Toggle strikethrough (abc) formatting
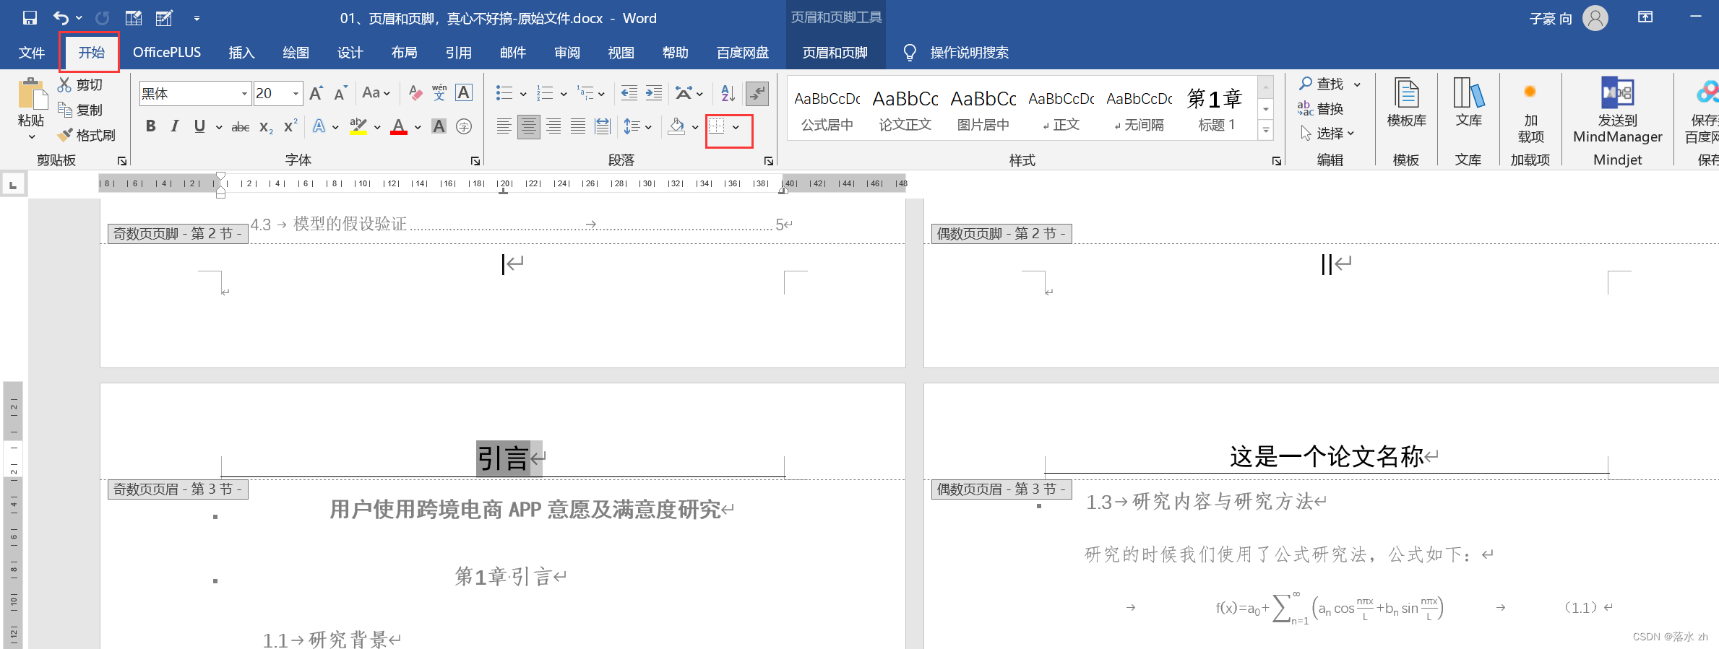Screen dimensions: 1719x649 pos(240,126)
